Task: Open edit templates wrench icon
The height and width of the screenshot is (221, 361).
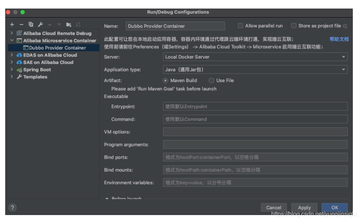Action: pyautogui.click(x=40, y=25)
